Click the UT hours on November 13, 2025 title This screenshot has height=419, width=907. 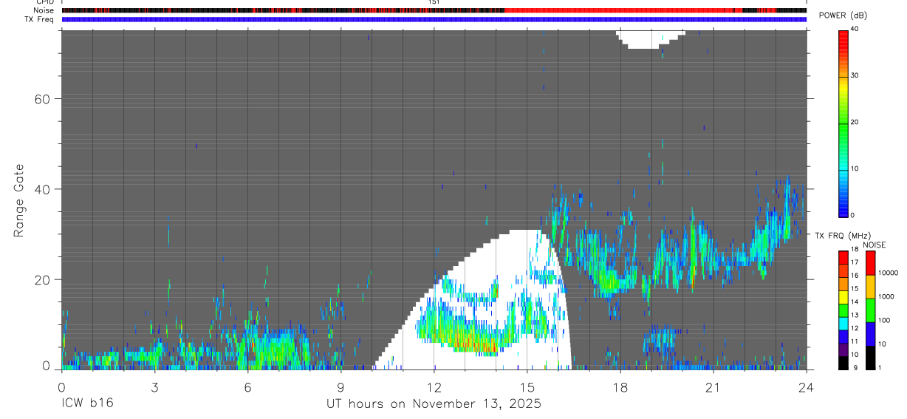(x=434, y=403)
